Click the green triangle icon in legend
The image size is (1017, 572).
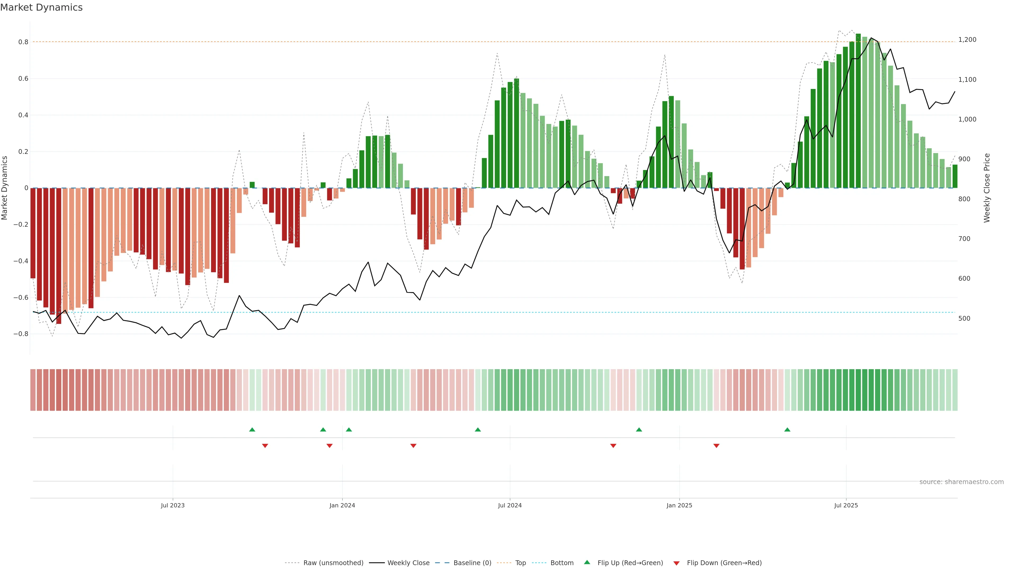point(587,562)
